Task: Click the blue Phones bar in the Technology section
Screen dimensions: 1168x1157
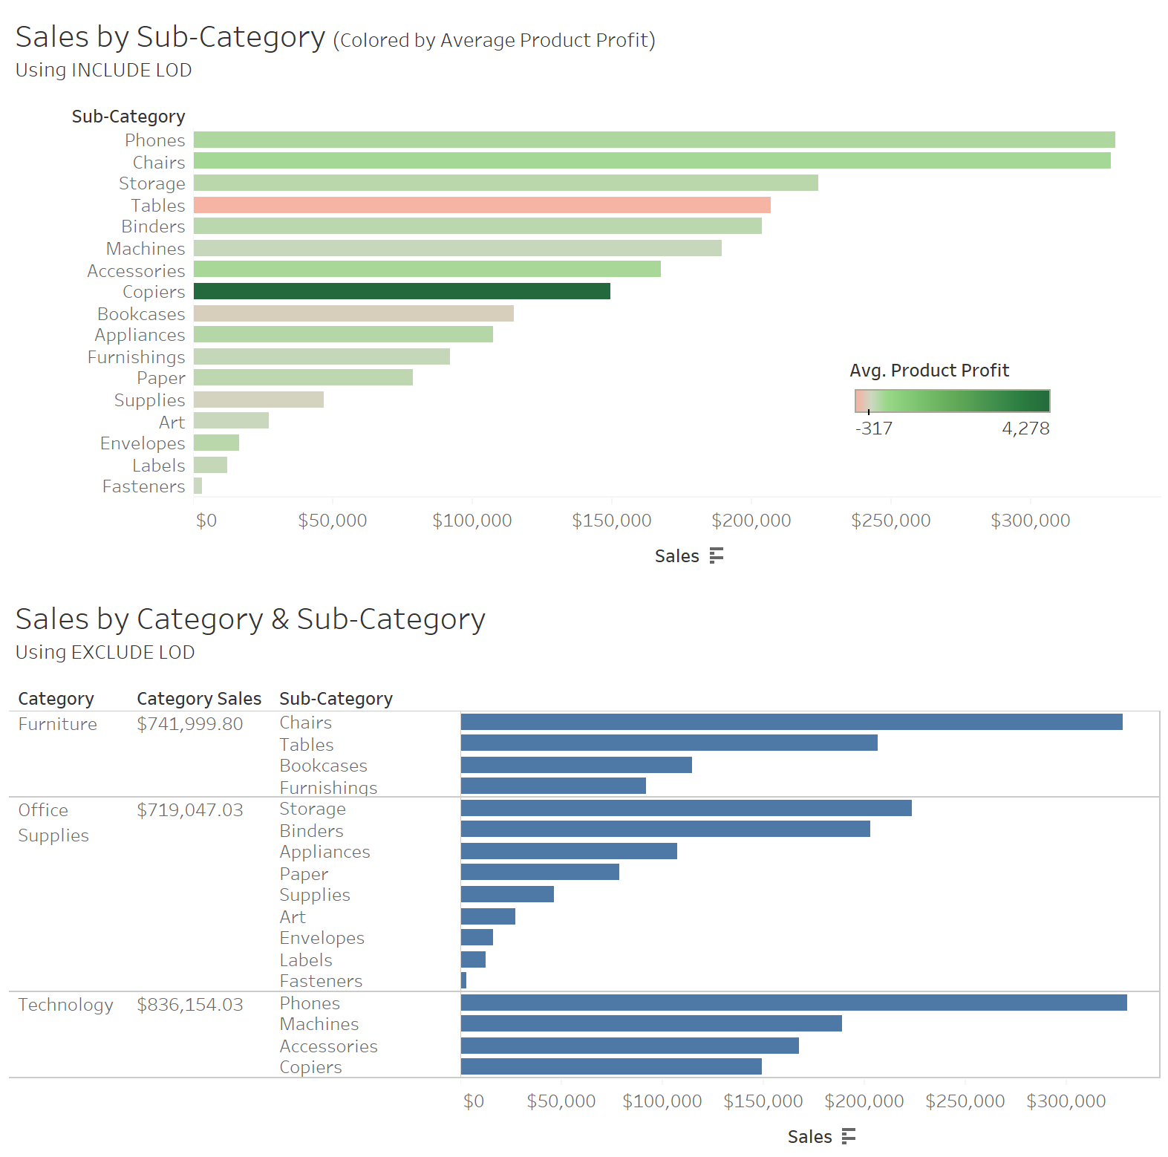Action: 793,1003
